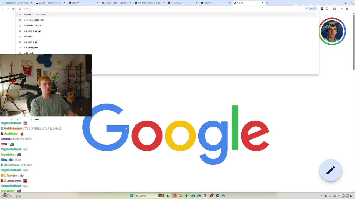Select the 'mcx share price' suggestion
This screenshot has height=199, width=355.
coord(166,48)
